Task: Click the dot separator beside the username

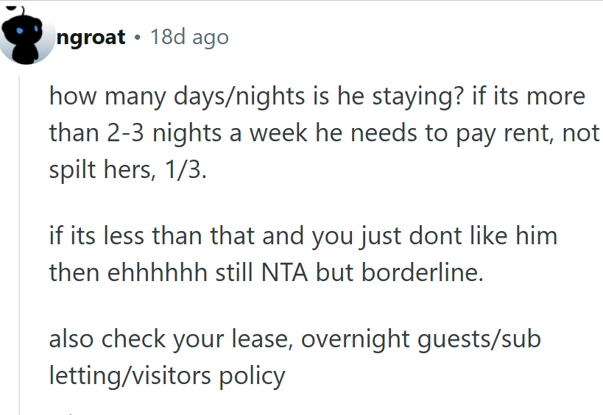Action: [x=138, y=37]
